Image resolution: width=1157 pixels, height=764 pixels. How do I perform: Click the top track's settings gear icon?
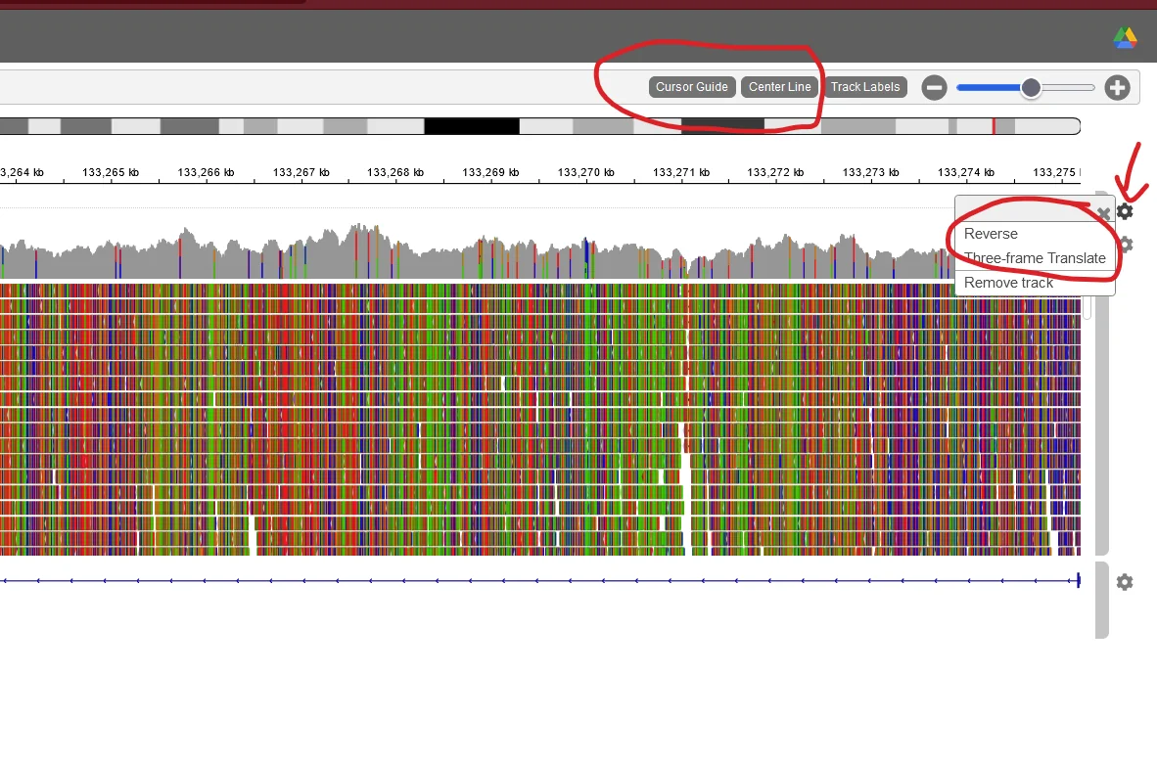[x=1126, y=211]
